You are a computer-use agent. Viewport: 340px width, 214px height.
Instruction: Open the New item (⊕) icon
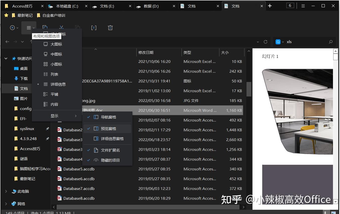(12, 28)
